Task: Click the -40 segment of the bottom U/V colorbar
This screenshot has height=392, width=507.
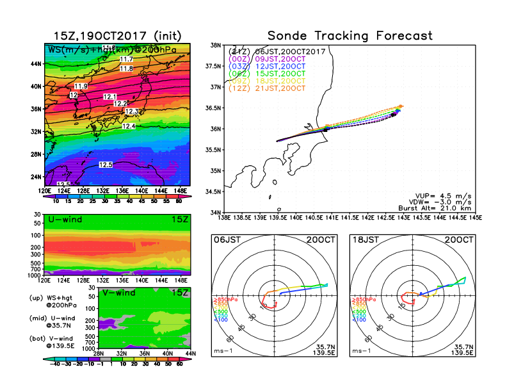Action: 49,359
